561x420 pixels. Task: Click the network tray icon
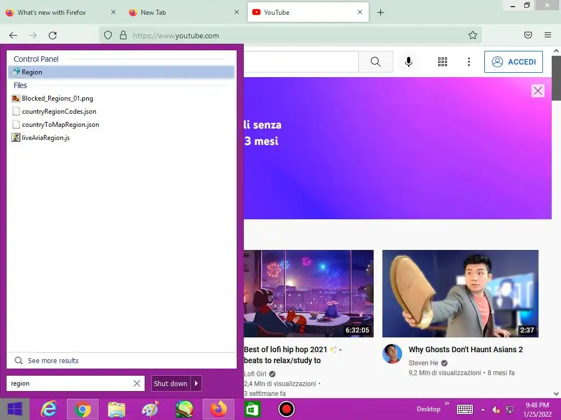pyautogui.click(x=510, y=410)
